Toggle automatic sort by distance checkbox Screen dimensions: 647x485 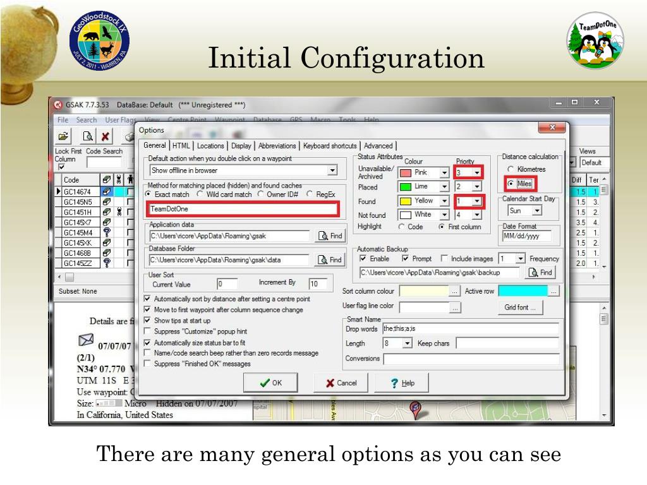[x=147, y=299]
